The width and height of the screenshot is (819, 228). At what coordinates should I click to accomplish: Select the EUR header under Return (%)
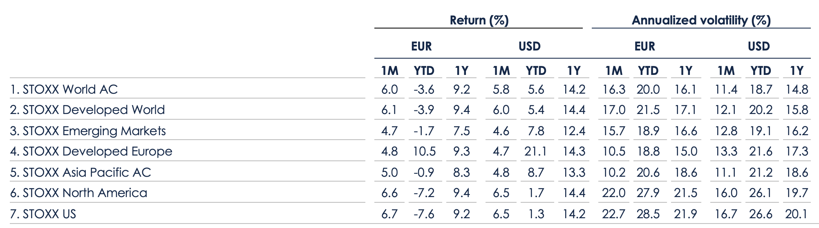tap(421, 46)
